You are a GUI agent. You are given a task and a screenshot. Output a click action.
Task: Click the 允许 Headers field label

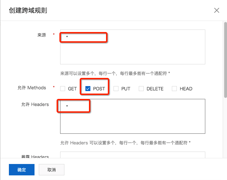[x=35, y=104]
